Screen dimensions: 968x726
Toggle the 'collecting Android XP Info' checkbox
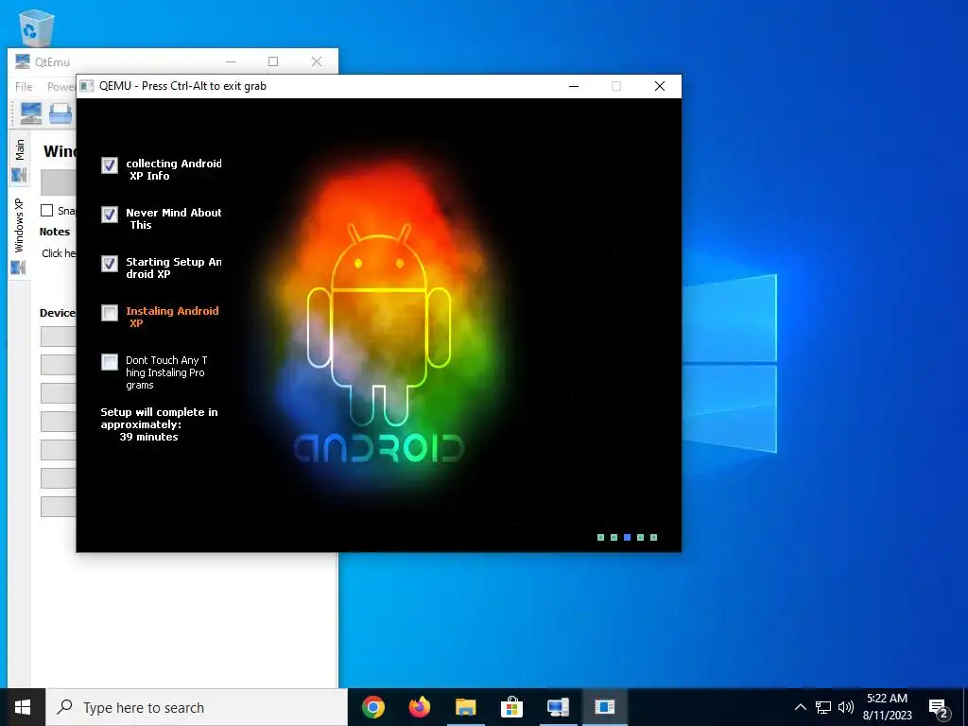click(x=110, y=165)
